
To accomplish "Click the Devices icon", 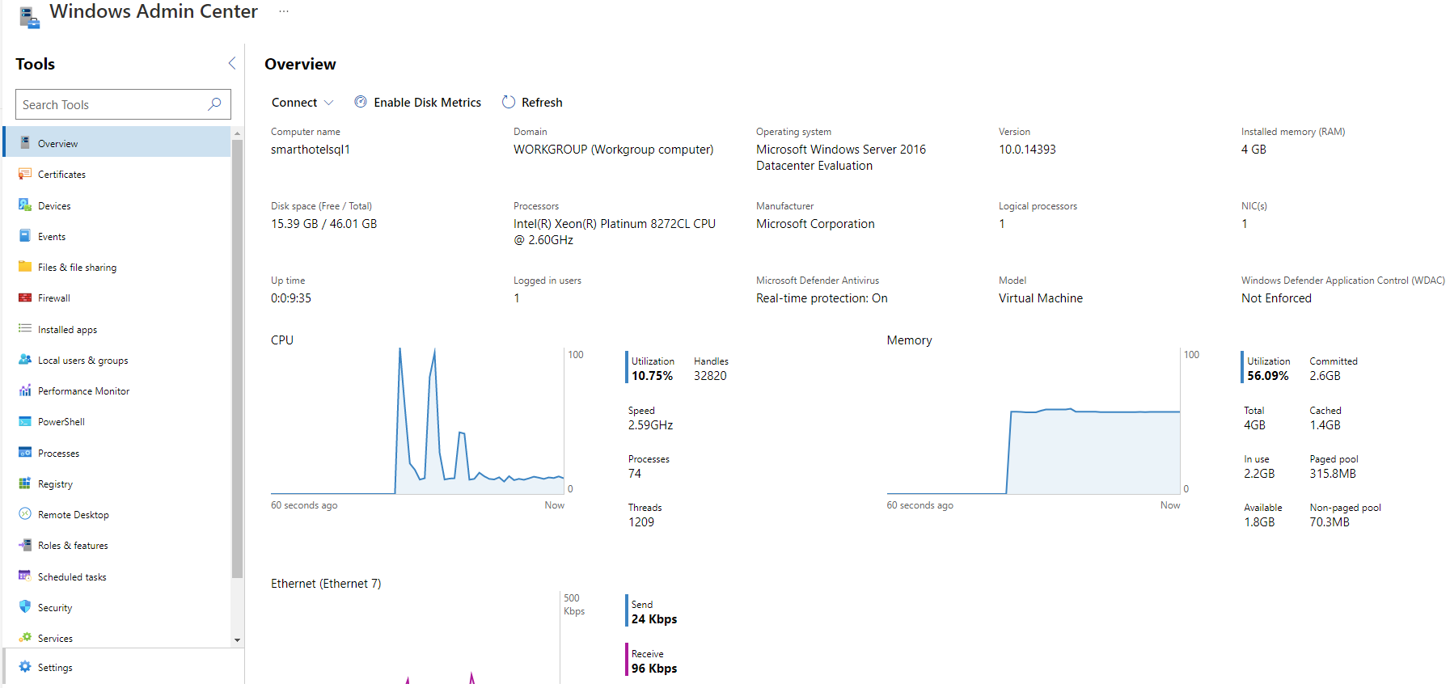I will click(x=25, y=205).
